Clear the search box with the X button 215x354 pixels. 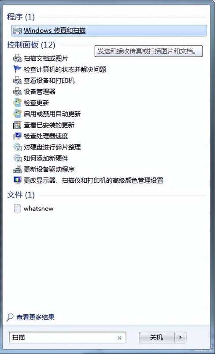point(119,338)
